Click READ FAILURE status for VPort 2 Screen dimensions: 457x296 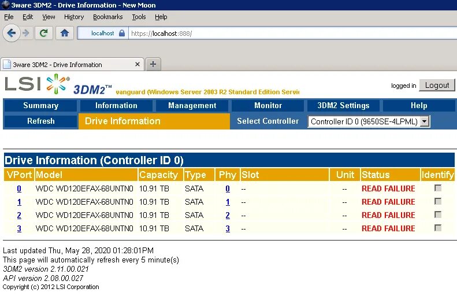[x=388, y=215]
